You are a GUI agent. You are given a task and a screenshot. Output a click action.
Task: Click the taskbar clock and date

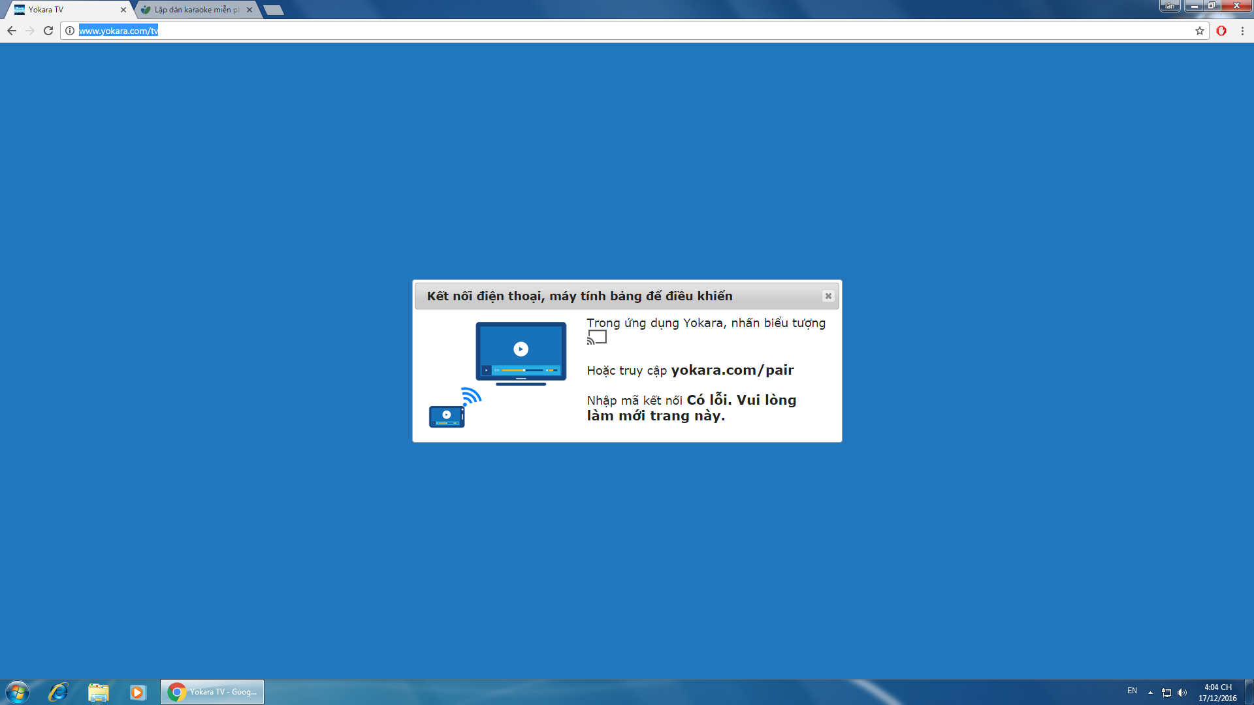pyautogui.click(x=1217, y=693)
